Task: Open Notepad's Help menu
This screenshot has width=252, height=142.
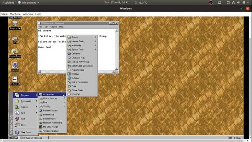Action: tap(61, 27)
